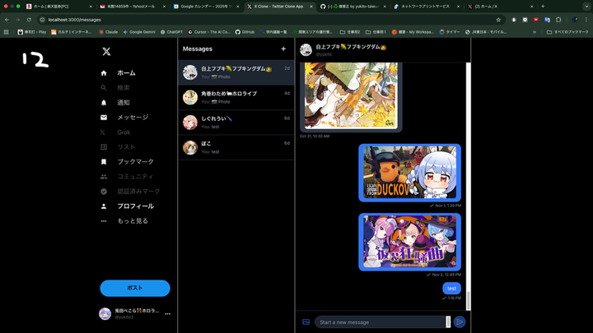Viewport: 593px width, 333px height.
Task: Bookmark page with the star icon
Action: [498, 20]
